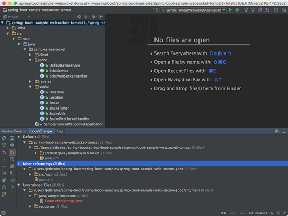Click the Make Project build icon

coord(156,10)
